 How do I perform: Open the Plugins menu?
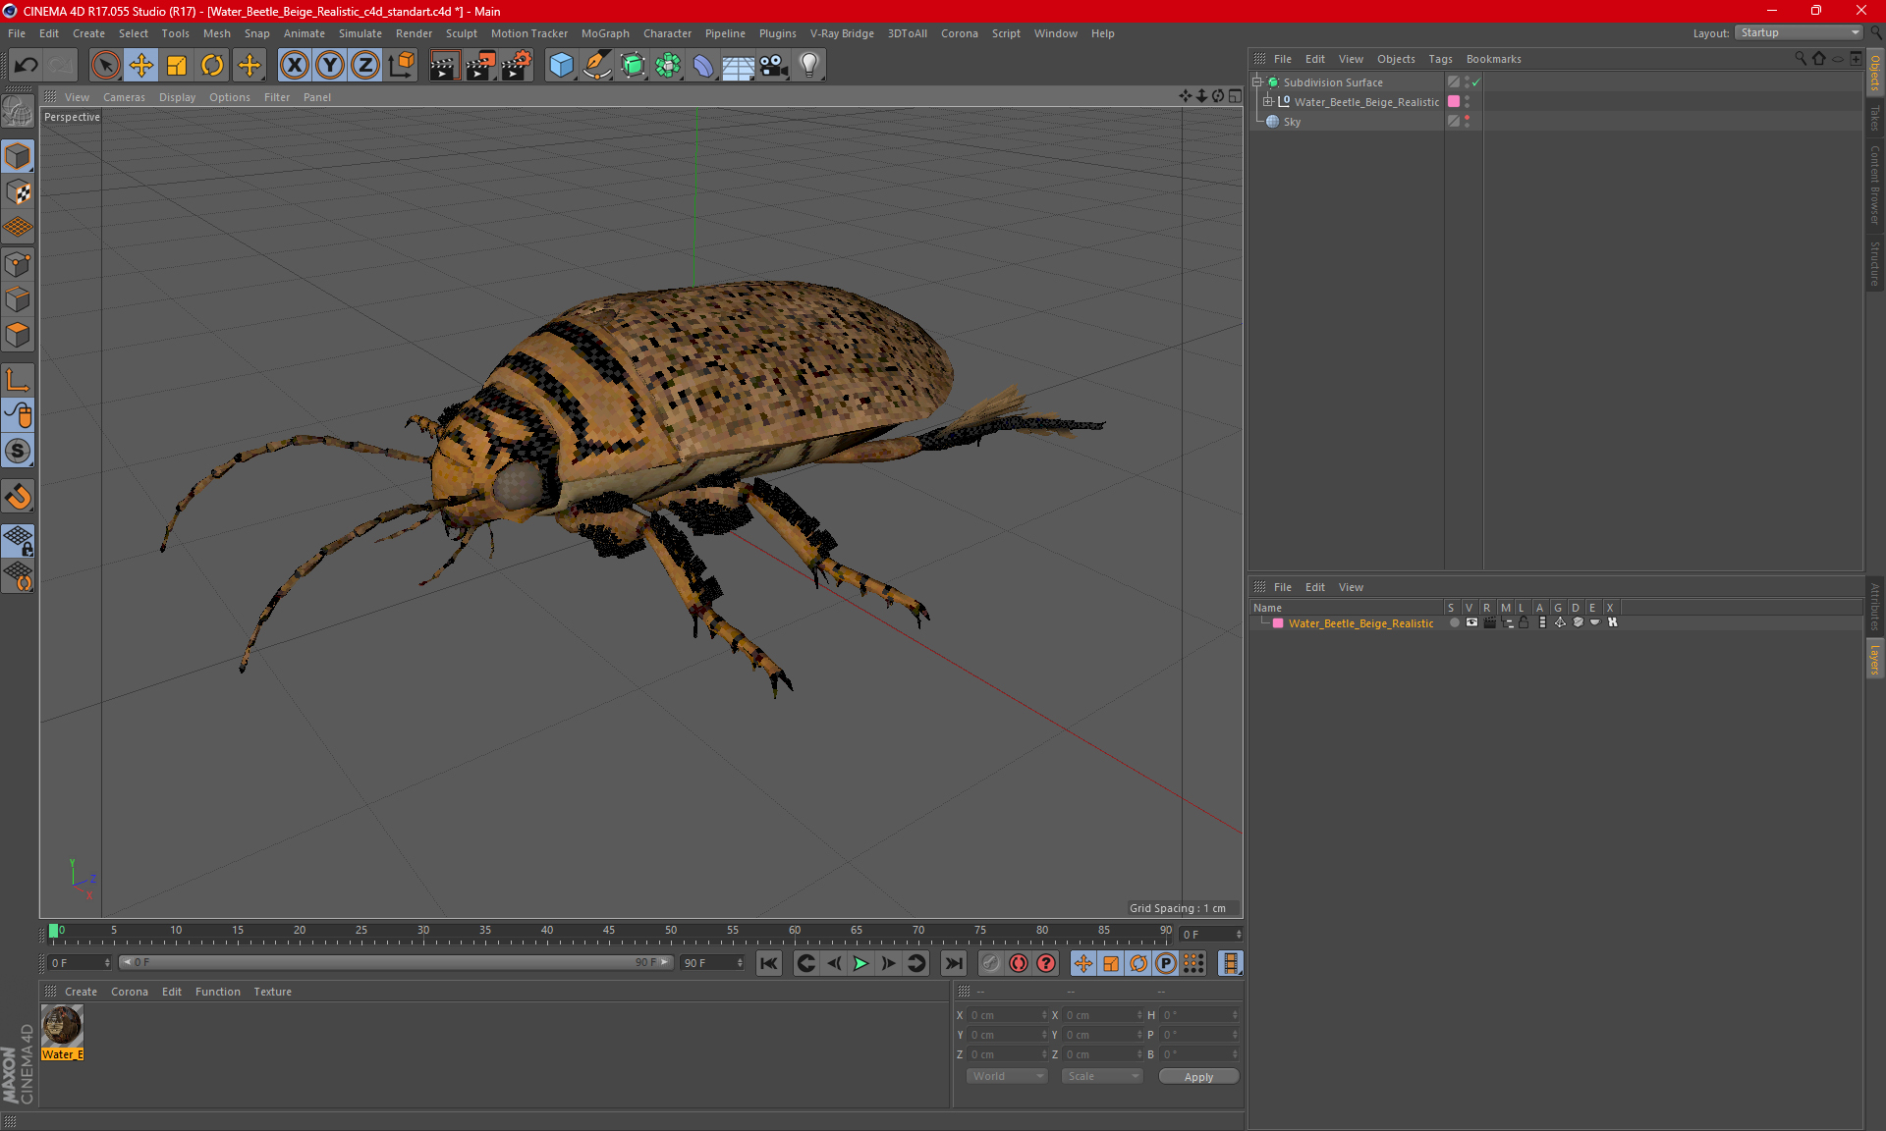pos(775,32)
